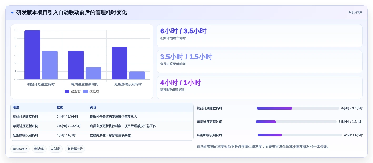Select table cell 初始计划建立耗时
Viewport: 373px width, 163px height.
tap(26, 116)
